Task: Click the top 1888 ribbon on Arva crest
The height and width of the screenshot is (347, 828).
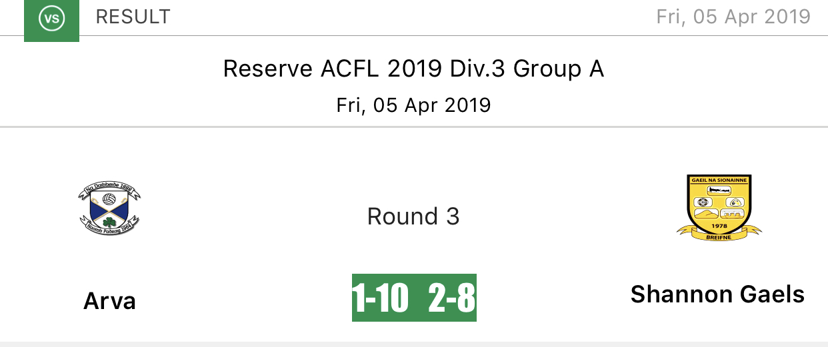Action: [109, 189]
